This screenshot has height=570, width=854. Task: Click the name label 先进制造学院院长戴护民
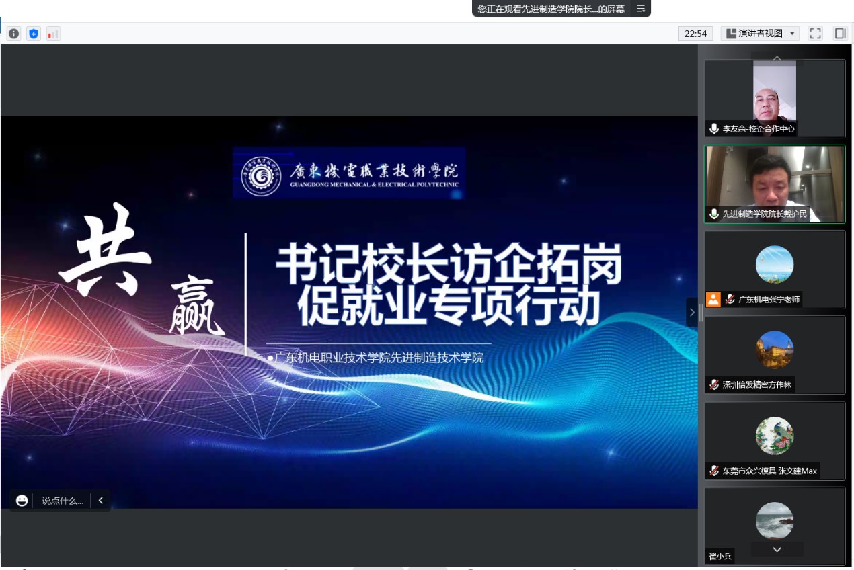click(x=765, y=214)
